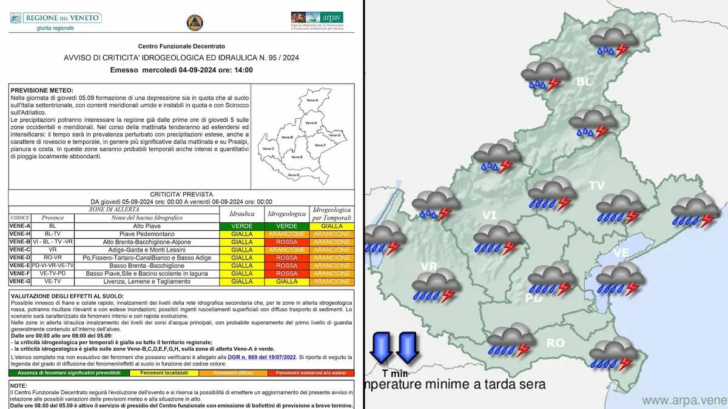The image size is (728, 409).
Task: Select the thunderstorm icon left of the RO label
Action: [511, 341]
